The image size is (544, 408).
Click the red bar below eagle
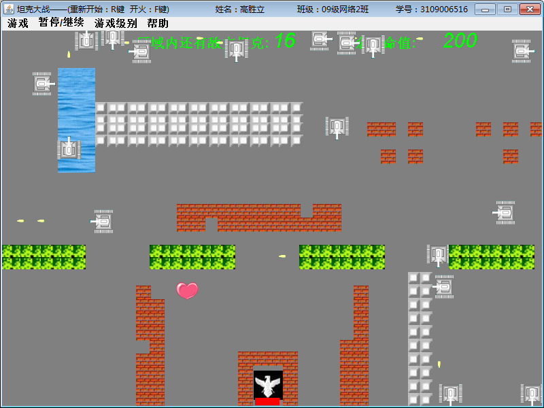click(267, 401)
